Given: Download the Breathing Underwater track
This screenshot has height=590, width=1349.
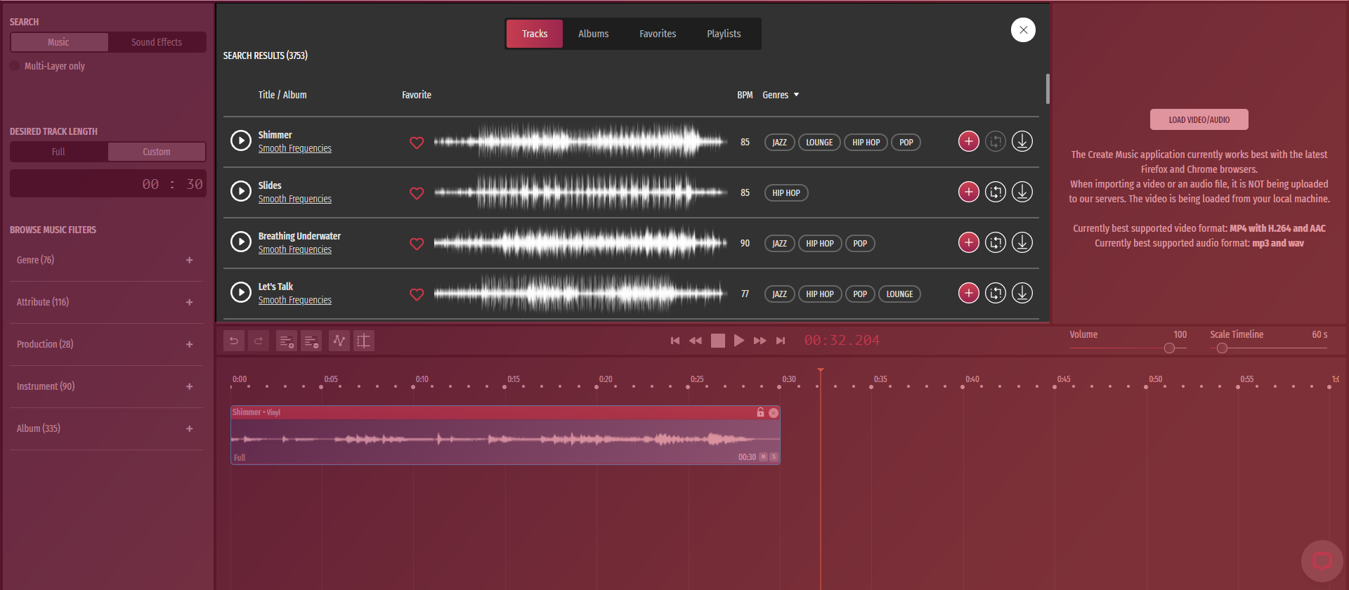Looking at the screenshot, I should [x=1022, y=242].
